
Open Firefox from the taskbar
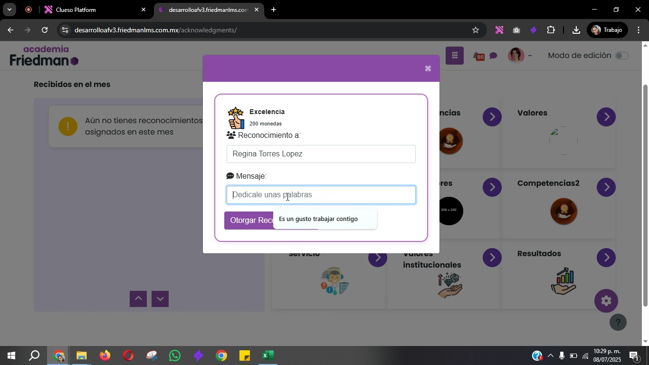pos(105,355)
